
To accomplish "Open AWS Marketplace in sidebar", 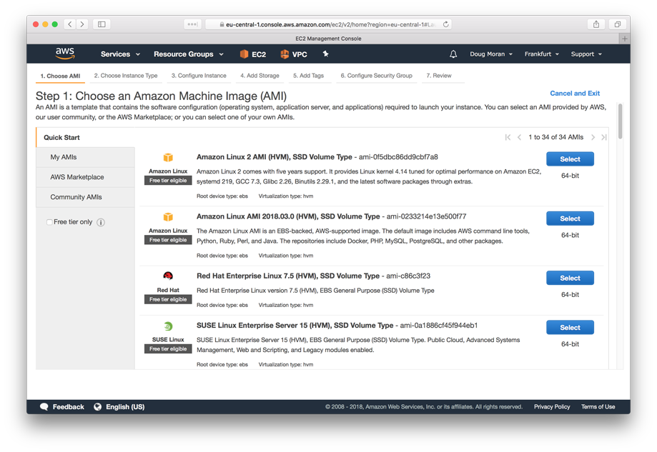I will (86, 177).
